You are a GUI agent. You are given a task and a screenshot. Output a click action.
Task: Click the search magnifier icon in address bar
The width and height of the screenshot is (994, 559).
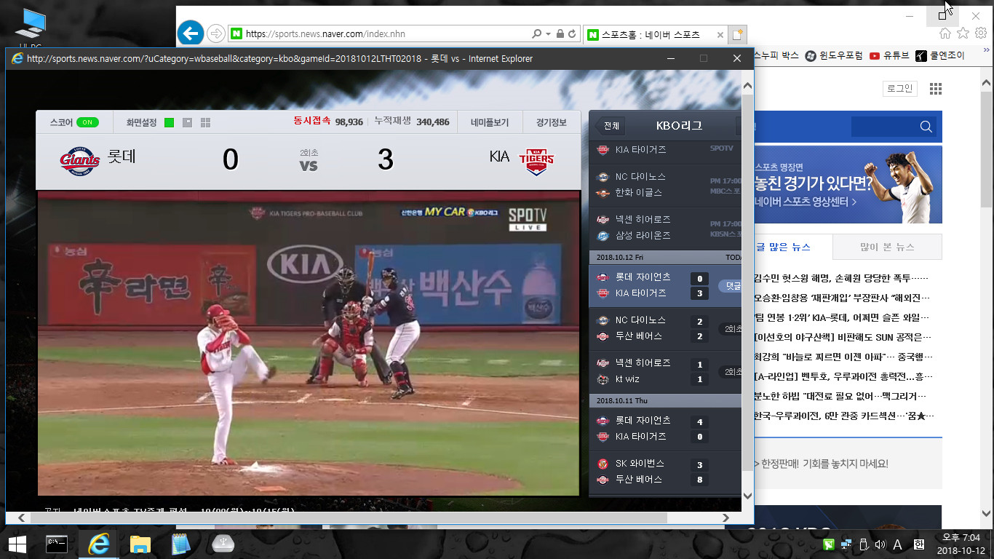pos(537,33)
